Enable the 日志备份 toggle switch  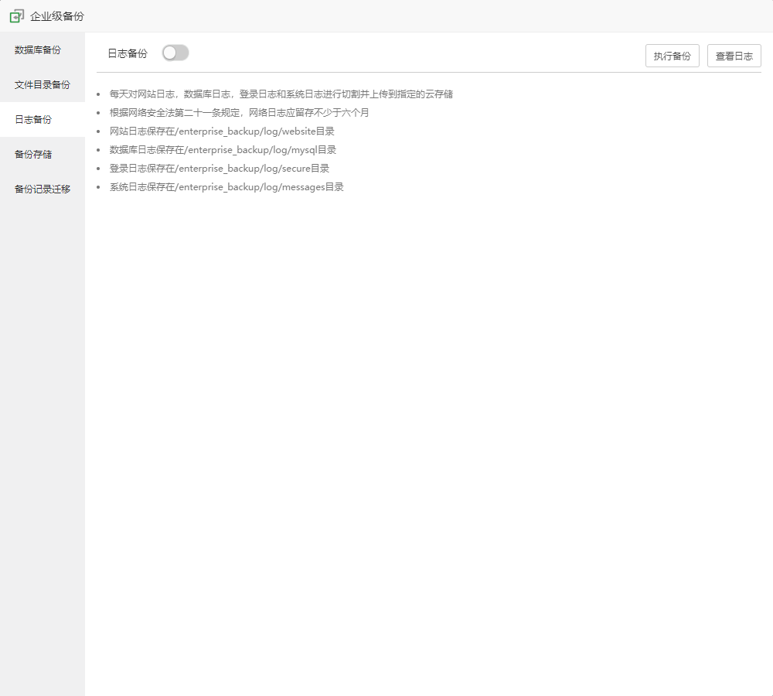pyautogui.click(x=175, y=53)
